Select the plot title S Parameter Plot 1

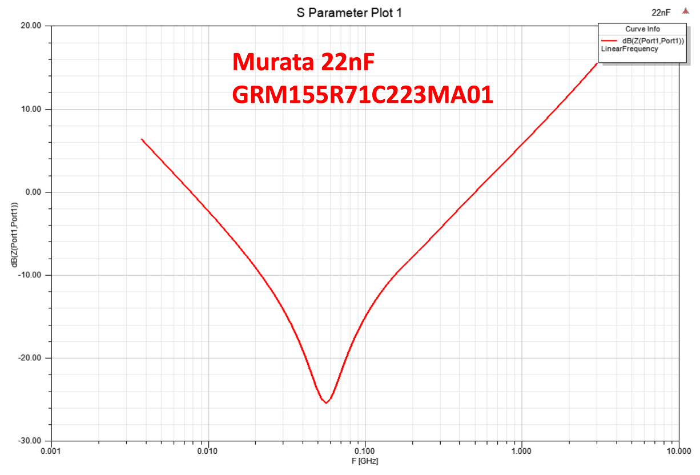pyautogui.click(x=349, y=13)
